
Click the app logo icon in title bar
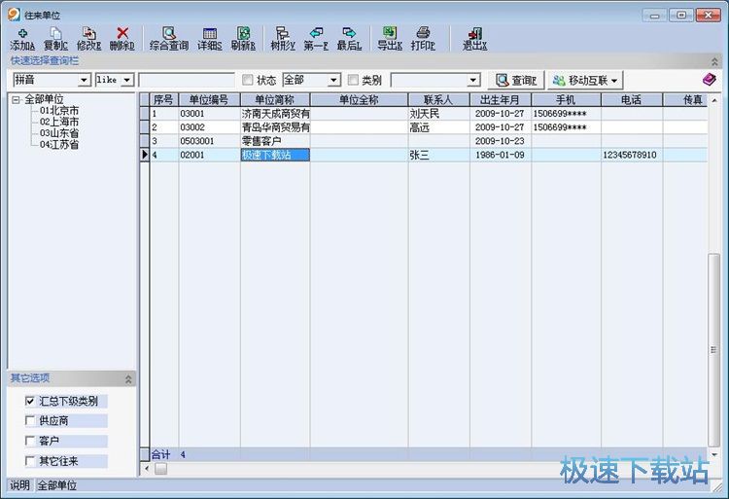pyautogui.click(x=14, y=15)
